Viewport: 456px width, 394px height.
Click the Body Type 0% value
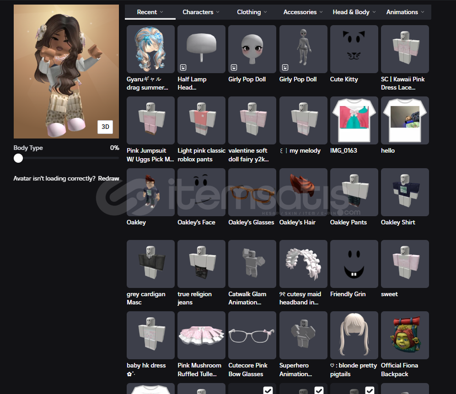[x=115, y=148]
